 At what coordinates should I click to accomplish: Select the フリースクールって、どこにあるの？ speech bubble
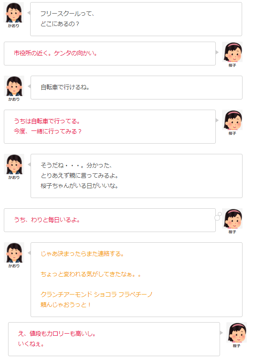pyautogui.click(x=136, y=19)
